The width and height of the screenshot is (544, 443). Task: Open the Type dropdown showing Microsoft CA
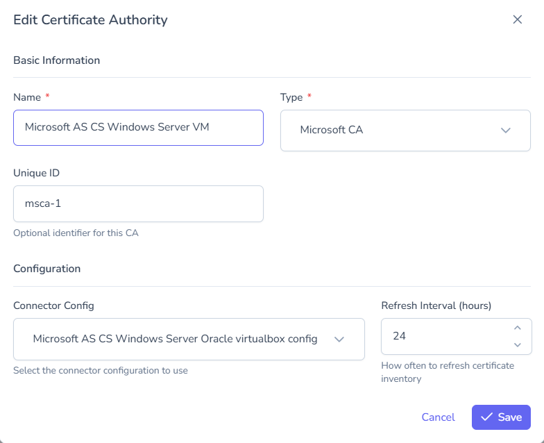click(405, 131)
